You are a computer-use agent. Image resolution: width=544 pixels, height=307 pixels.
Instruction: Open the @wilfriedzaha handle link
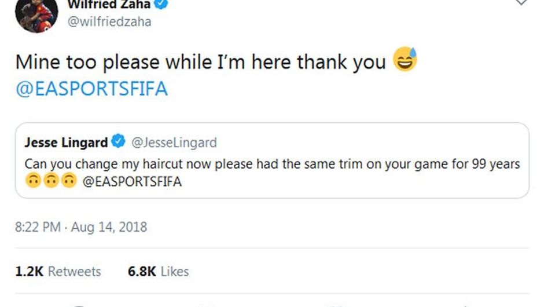click(x=109, y=21)
